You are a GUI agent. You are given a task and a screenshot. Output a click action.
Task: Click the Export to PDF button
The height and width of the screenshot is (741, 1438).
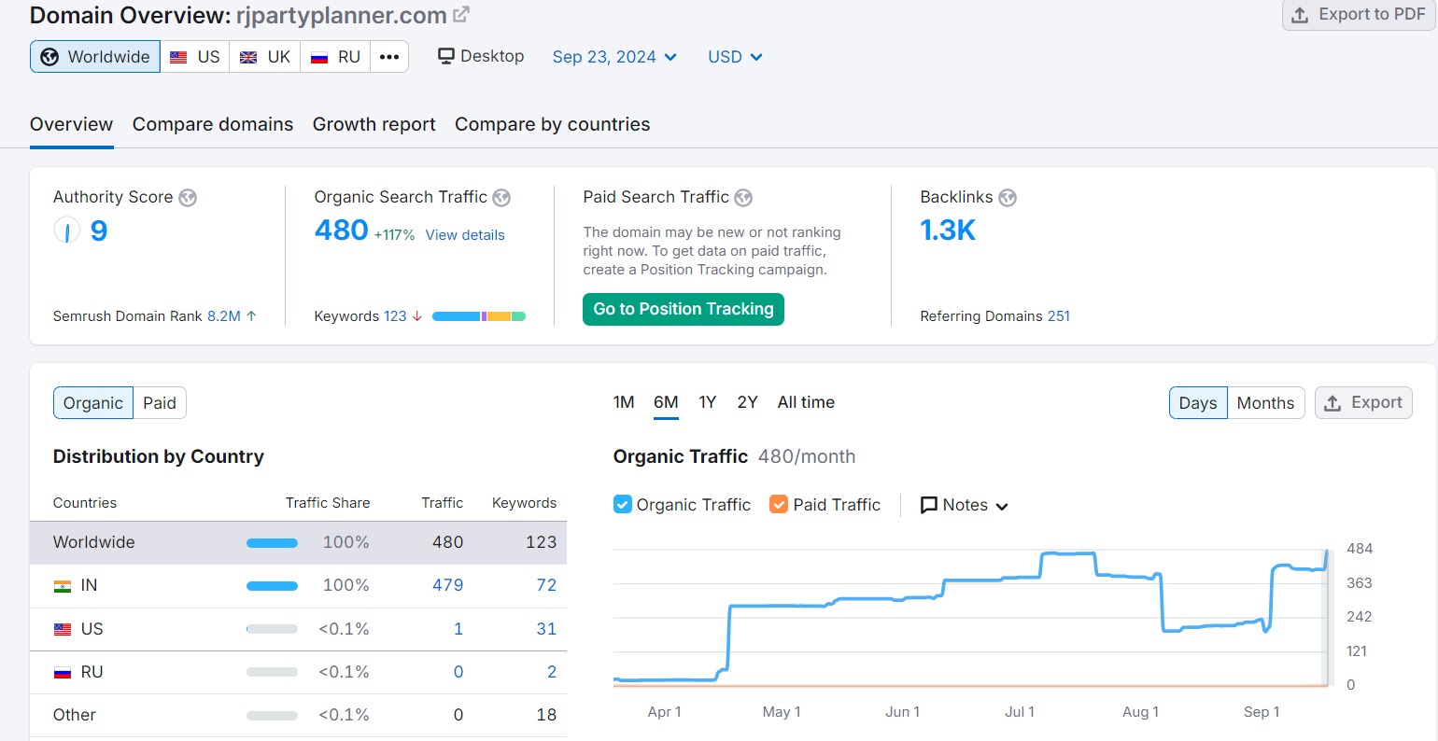pyautogui.click(x=1359, y=15)
